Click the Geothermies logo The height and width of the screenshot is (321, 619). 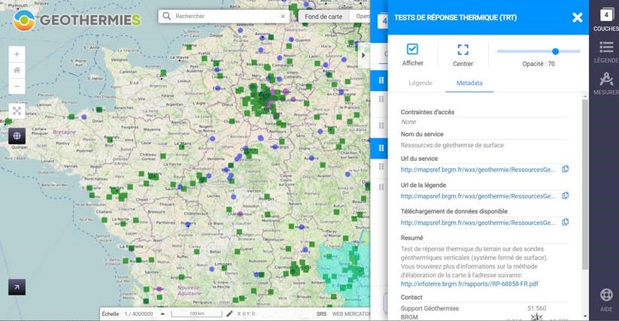[x=77, y=20]
